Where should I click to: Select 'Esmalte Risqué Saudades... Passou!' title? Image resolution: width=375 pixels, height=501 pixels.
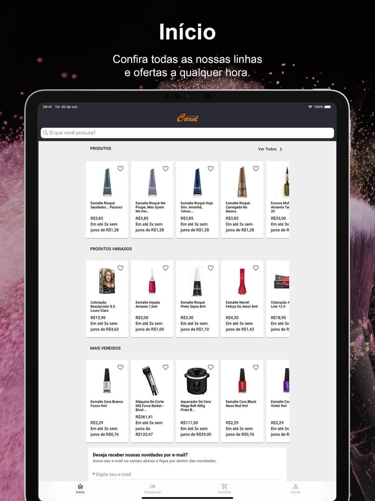tap(106, 205)
